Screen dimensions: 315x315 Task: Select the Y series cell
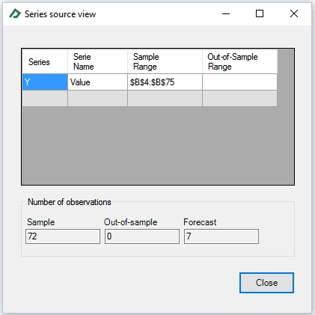pos(45,82)
